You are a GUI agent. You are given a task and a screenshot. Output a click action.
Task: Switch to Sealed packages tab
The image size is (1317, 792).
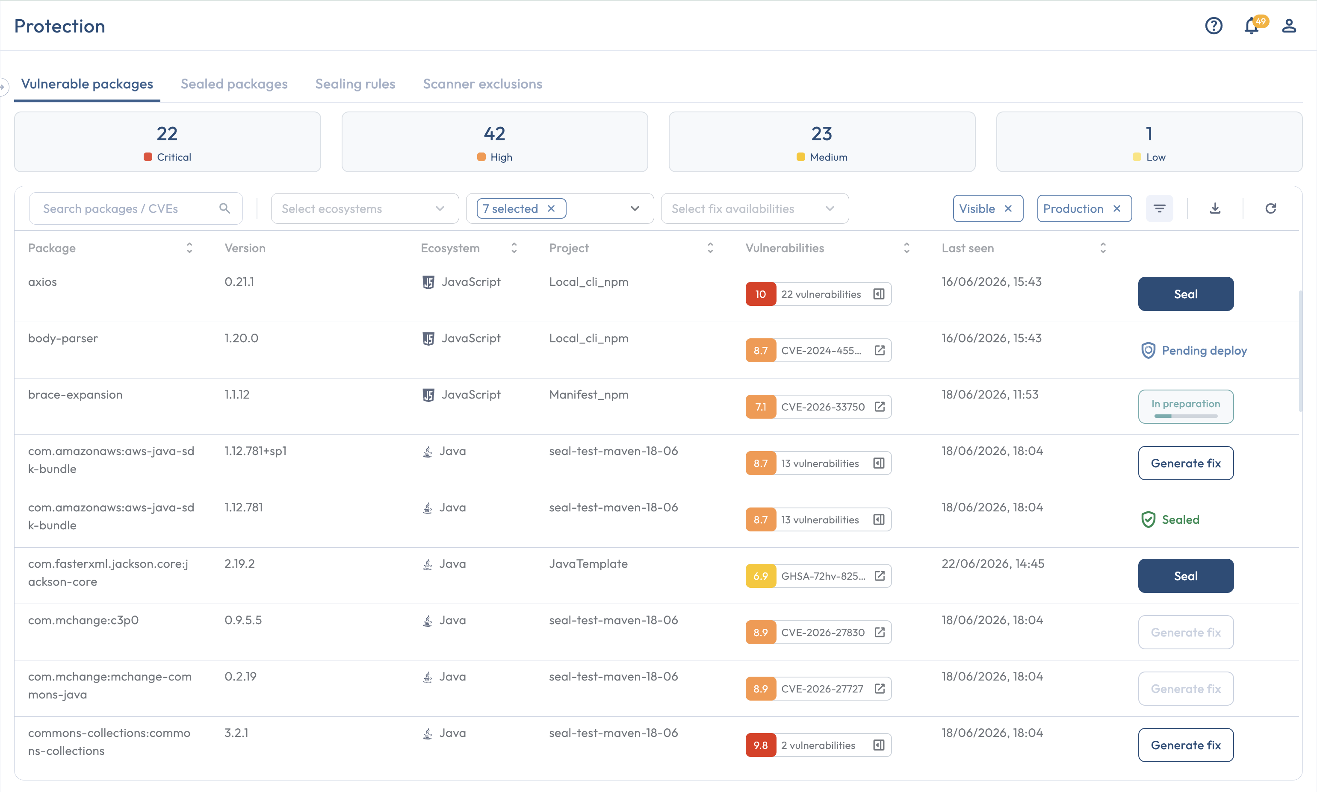click(234, 84)
